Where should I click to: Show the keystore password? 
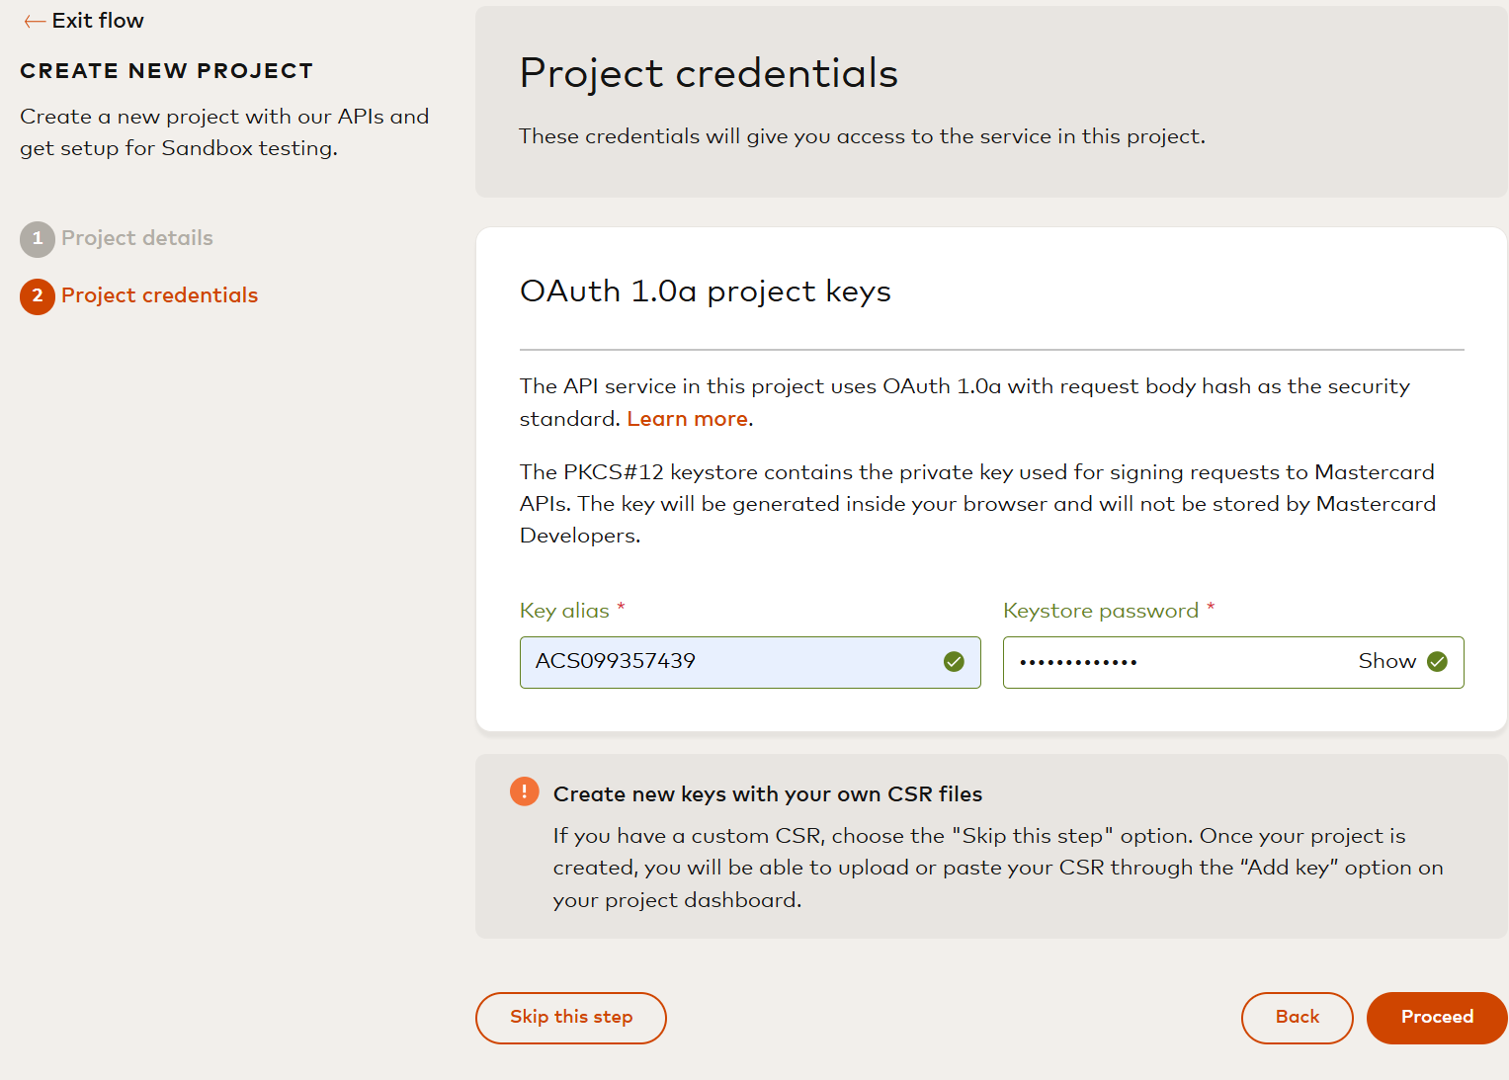[1386, 661]
